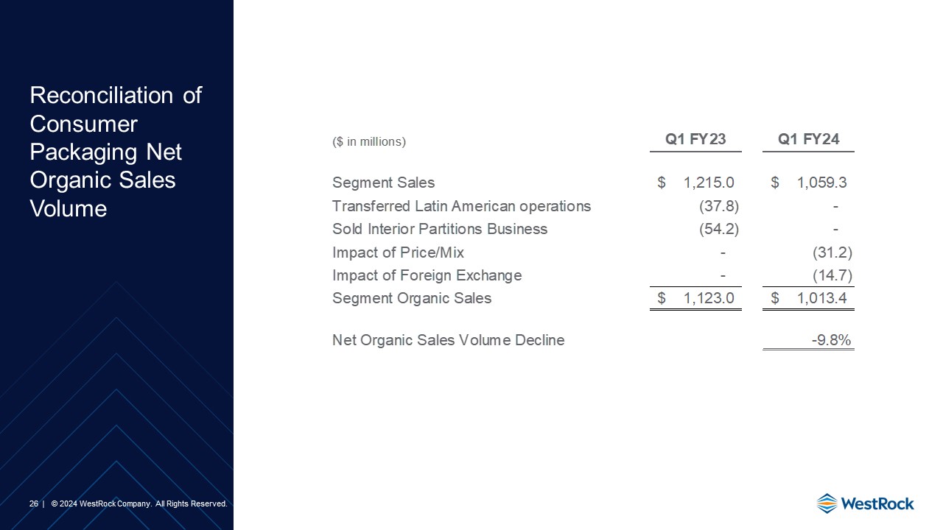Viewport: 943px width, 530px height.
Task: Select the 1,123.0 organic sales total
Action: coord(708,298)
